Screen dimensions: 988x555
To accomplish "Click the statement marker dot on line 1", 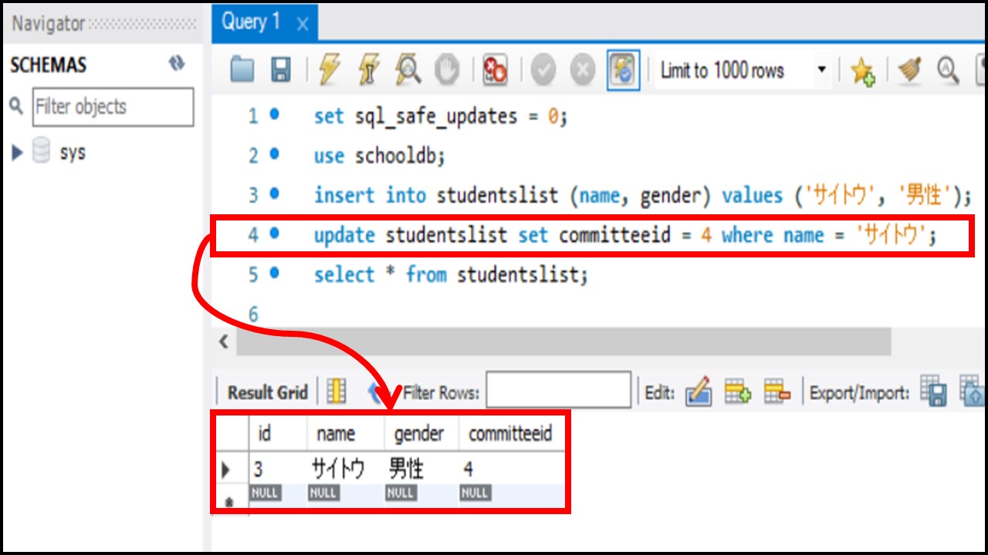I will [x=274, y=115].
